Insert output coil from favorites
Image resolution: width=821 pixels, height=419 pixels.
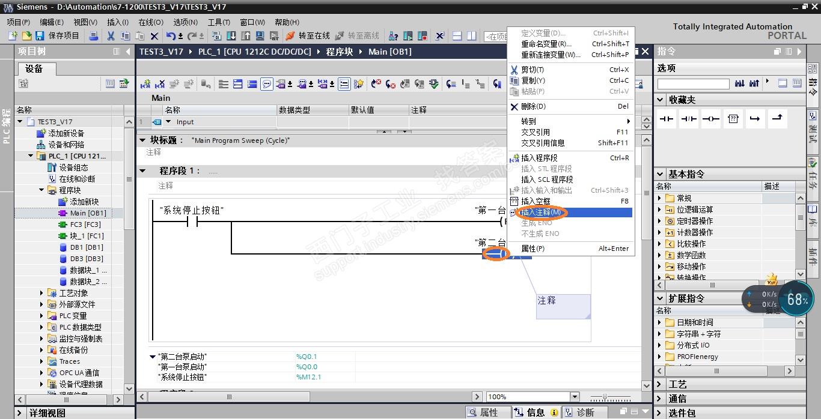[x=711, y=119]
